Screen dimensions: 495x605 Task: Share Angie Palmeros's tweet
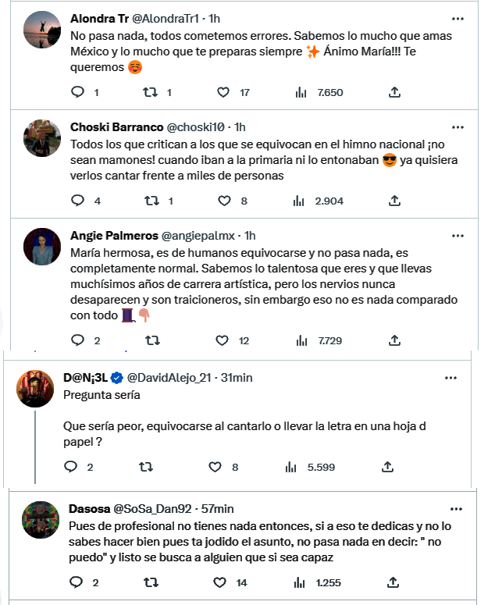pos(394,340)
